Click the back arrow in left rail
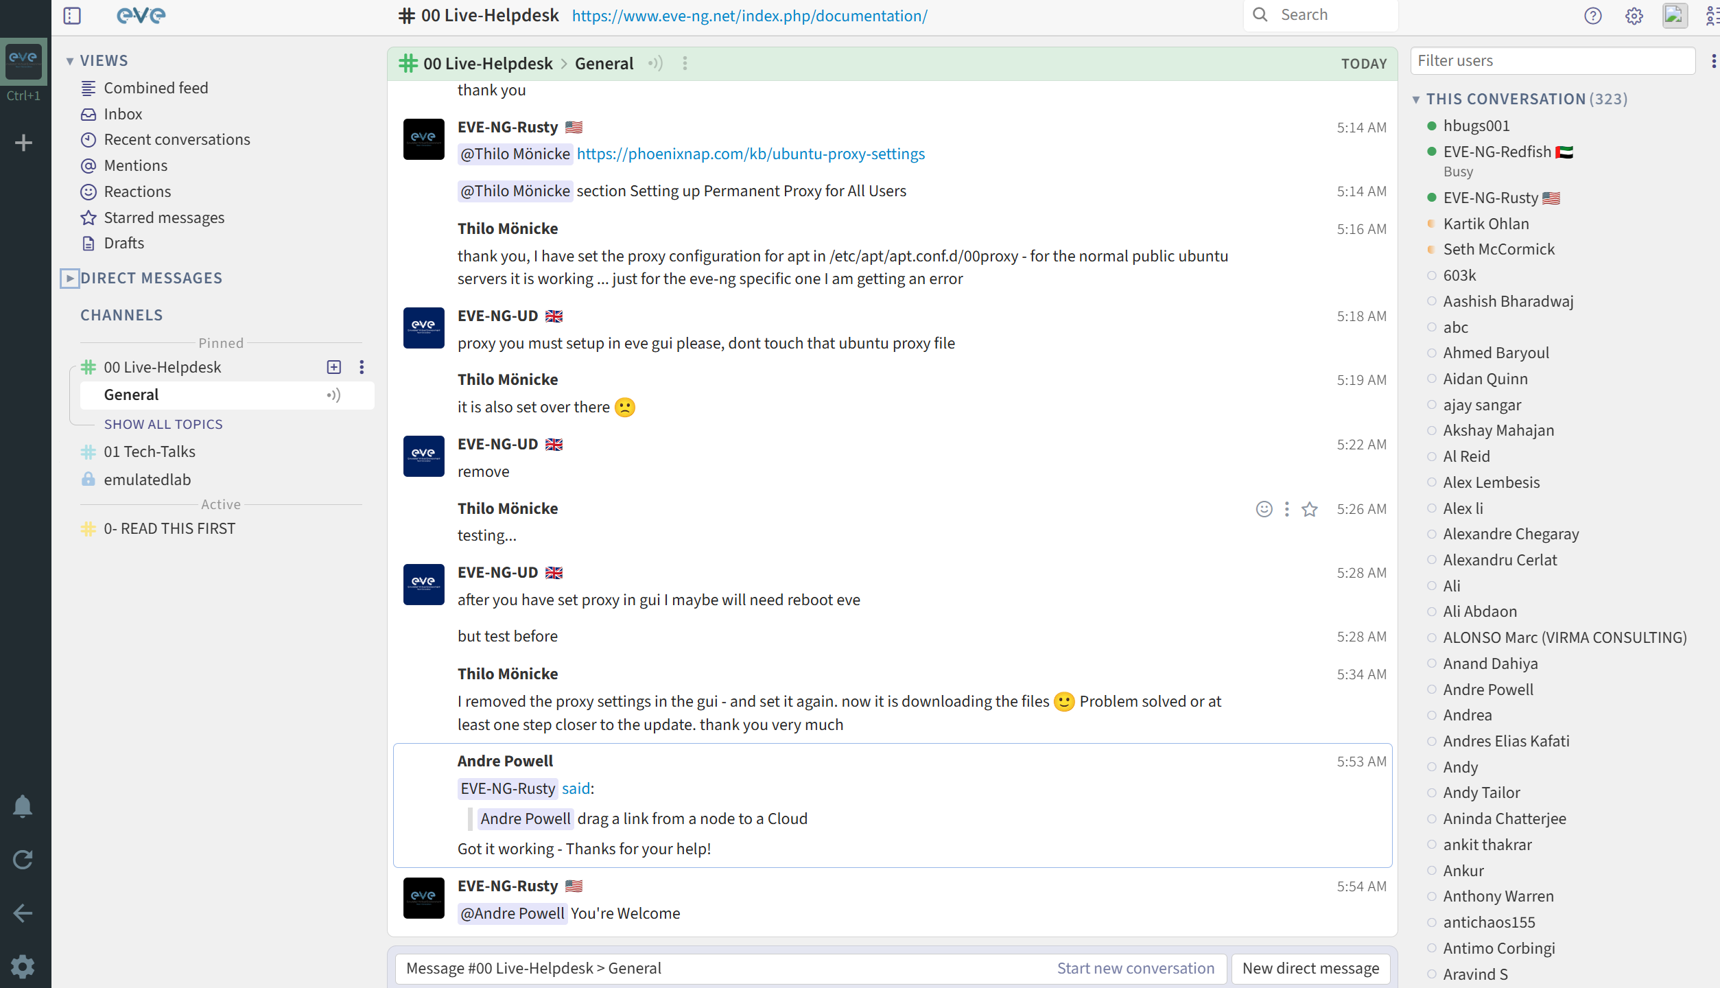This screenshot has height=988, width=1720. [x=23, y=913]
